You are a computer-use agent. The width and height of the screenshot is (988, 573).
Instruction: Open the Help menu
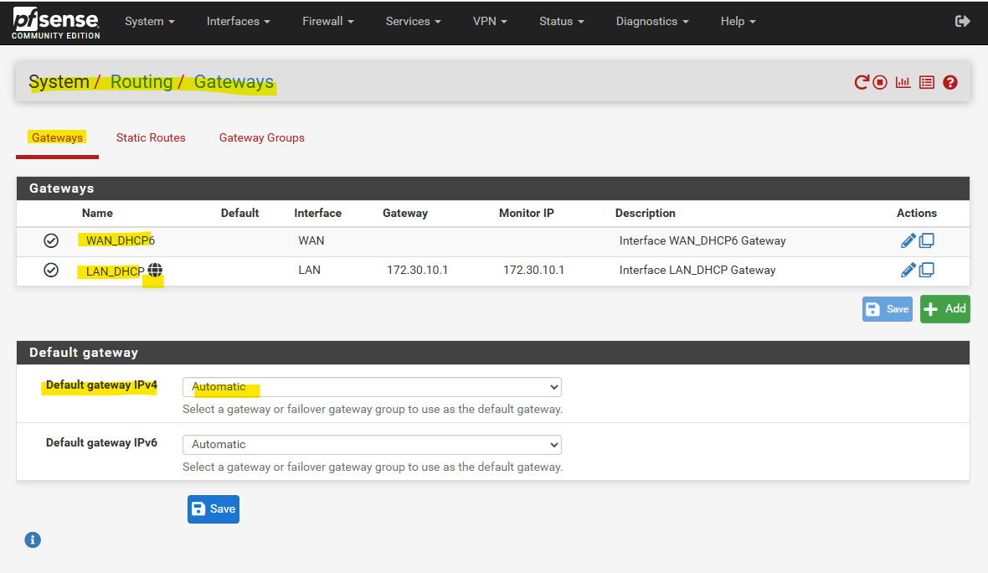738,22
